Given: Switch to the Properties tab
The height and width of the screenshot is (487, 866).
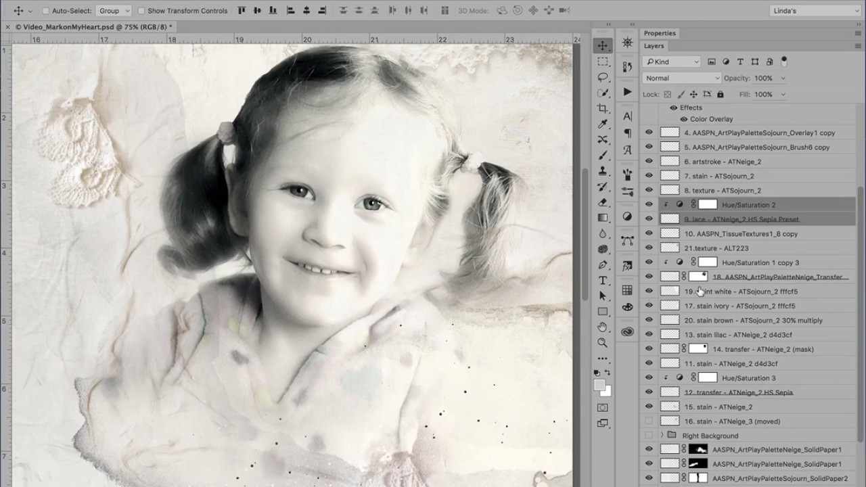Looking at the screenshot, I should coord(660,33).
